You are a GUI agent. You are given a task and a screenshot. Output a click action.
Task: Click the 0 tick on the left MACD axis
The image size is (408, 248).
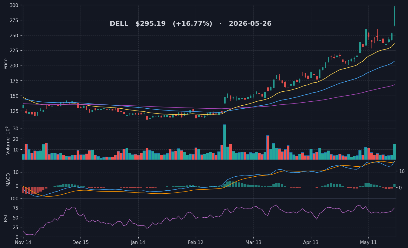pos(17,186)
